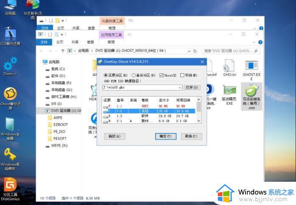
Task: Select the GHO.ini file icon
Action: 230,68
